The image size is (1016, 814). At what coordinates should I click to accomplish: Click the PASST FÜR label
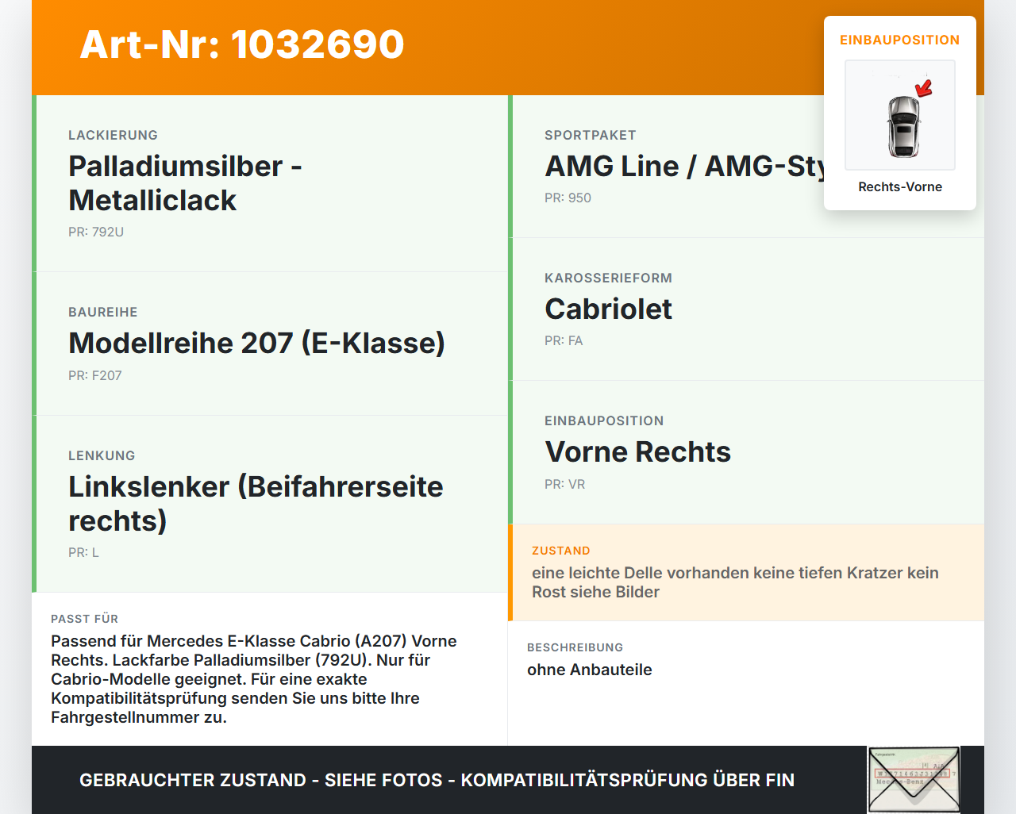pos(84,620)
